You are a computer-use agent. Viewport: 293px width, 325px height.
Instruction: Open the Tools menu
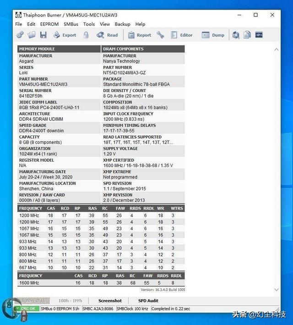(x=89, y=24)
